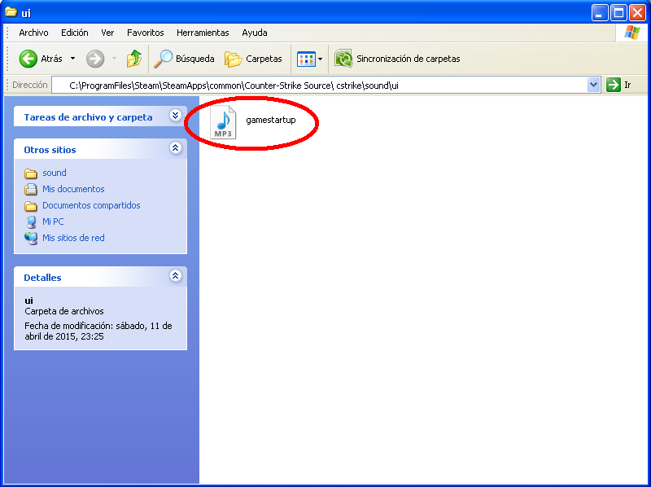651x487 pixels.
Task: Open the Favoritos menu
Action: click(x=146, y=33)
